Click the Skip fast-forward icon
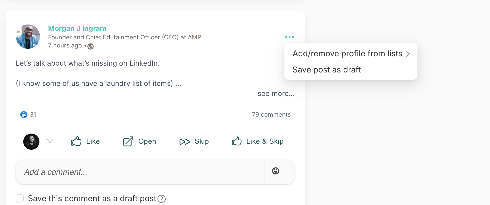 [x=185, y=142]
